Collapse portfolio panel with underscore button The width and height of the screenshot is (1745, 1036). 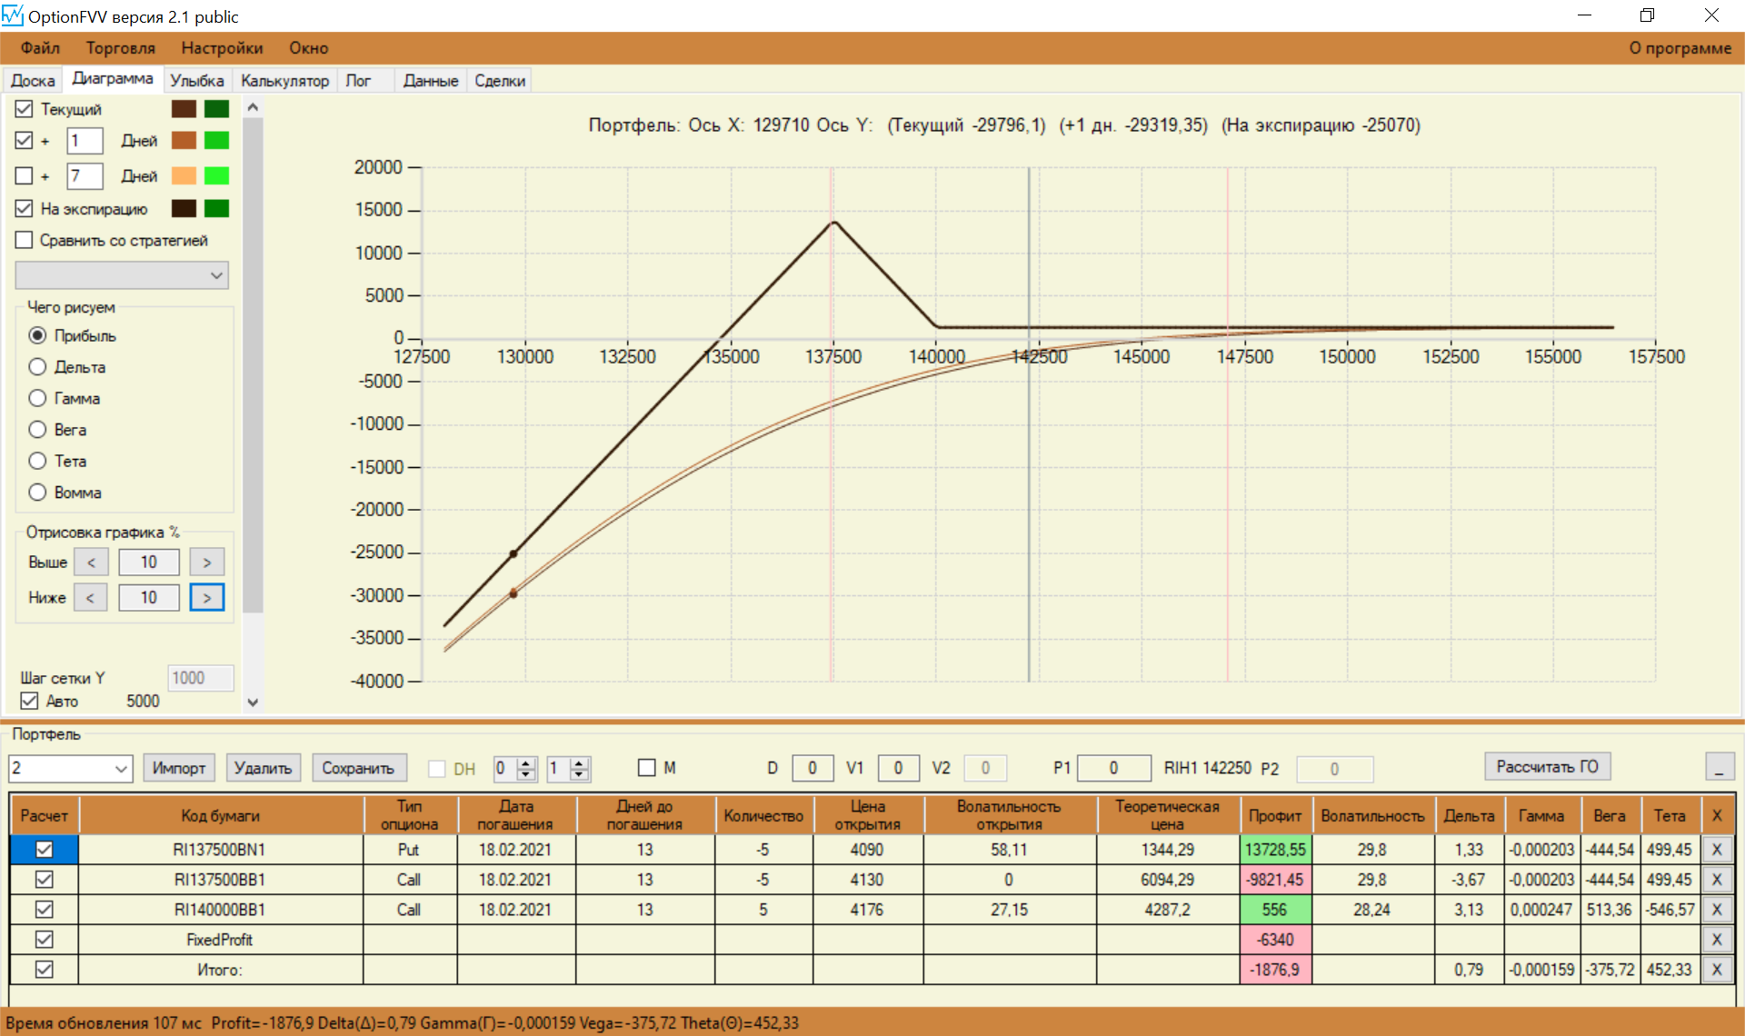click(1719, 768)
